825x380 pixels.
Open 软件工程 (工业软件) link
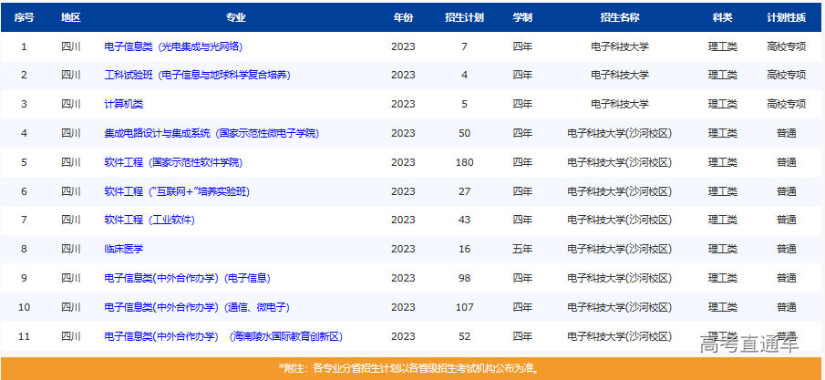point(150,220)
